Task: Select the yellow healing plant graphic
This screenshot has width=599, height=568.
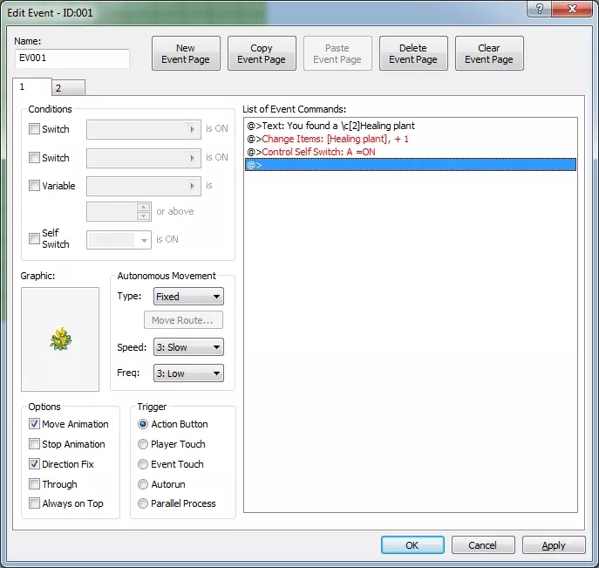Action: (60, 339)
